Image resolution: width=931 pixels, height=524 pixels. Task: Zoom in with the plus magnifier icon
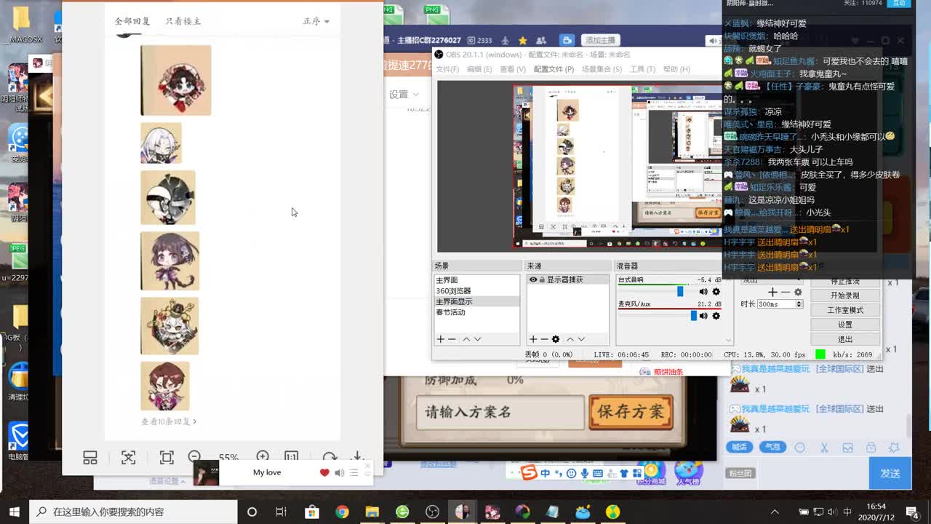263,456
